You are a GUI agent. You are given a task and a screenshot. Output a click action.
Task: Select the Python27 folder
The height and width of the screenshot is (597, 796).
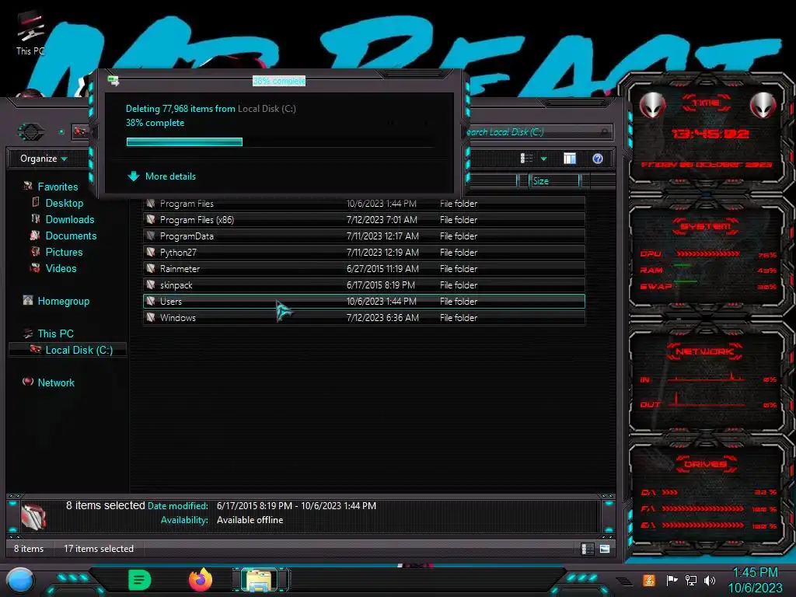[364, 253]
